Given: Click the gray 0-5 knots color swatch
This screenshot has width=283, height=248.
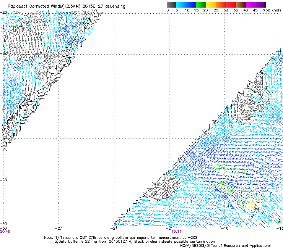Looking at the screenshot, I should tap(171, 5).
